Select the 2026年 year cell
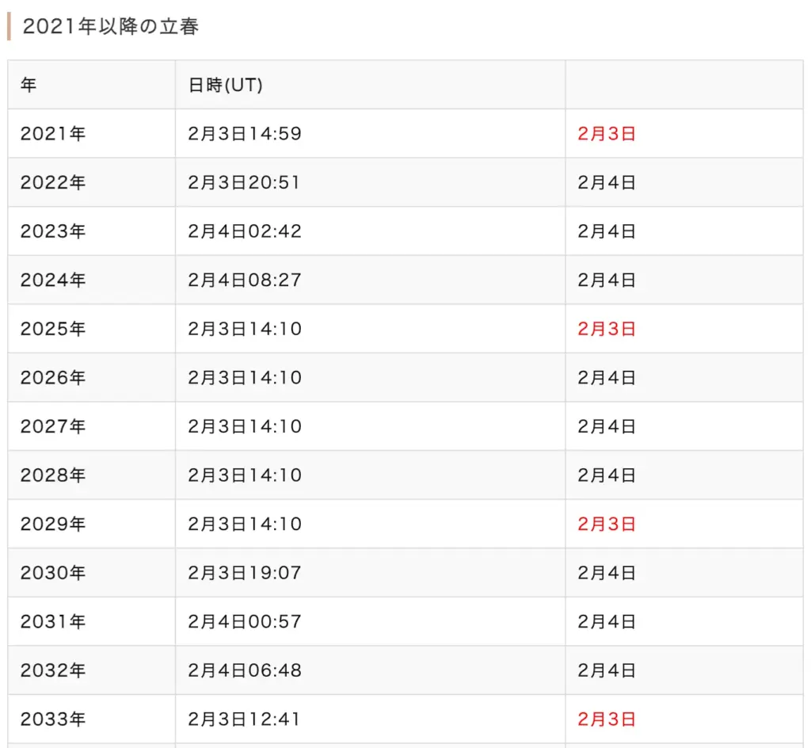811x748 pixels. (x=53, y=378)
